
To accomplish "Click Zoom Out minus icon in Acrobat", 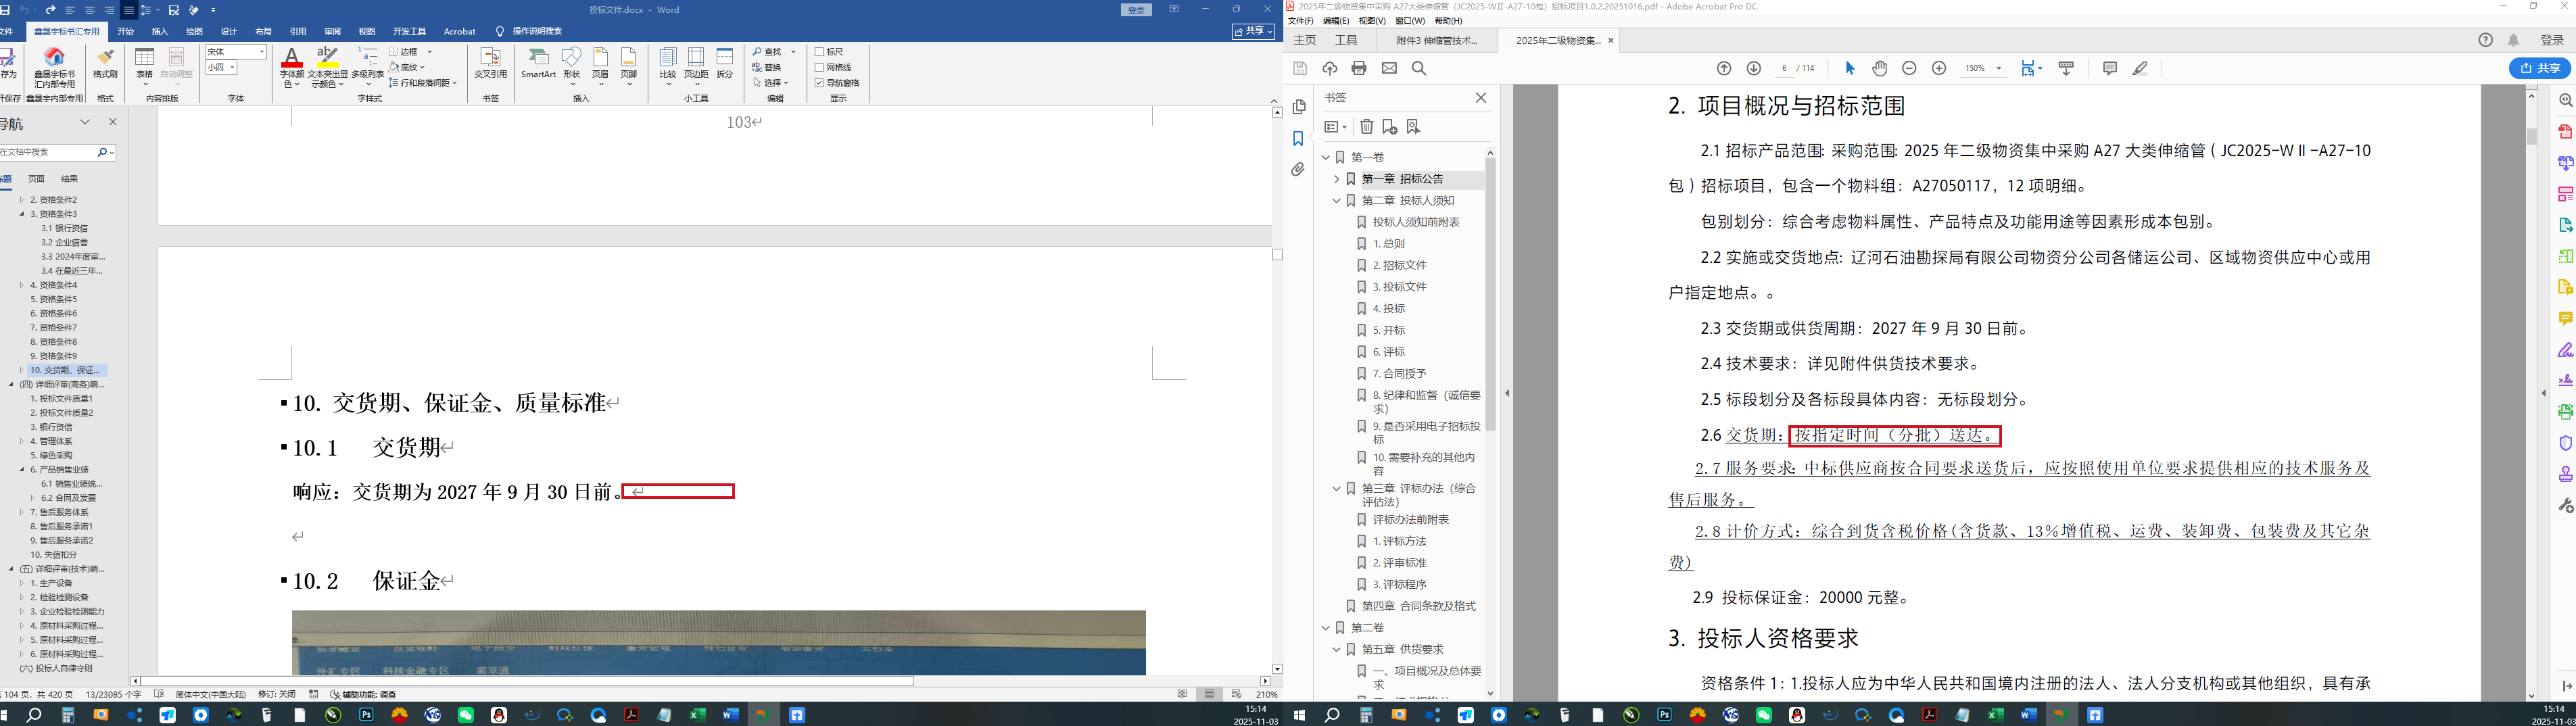I will point(1909,68).
